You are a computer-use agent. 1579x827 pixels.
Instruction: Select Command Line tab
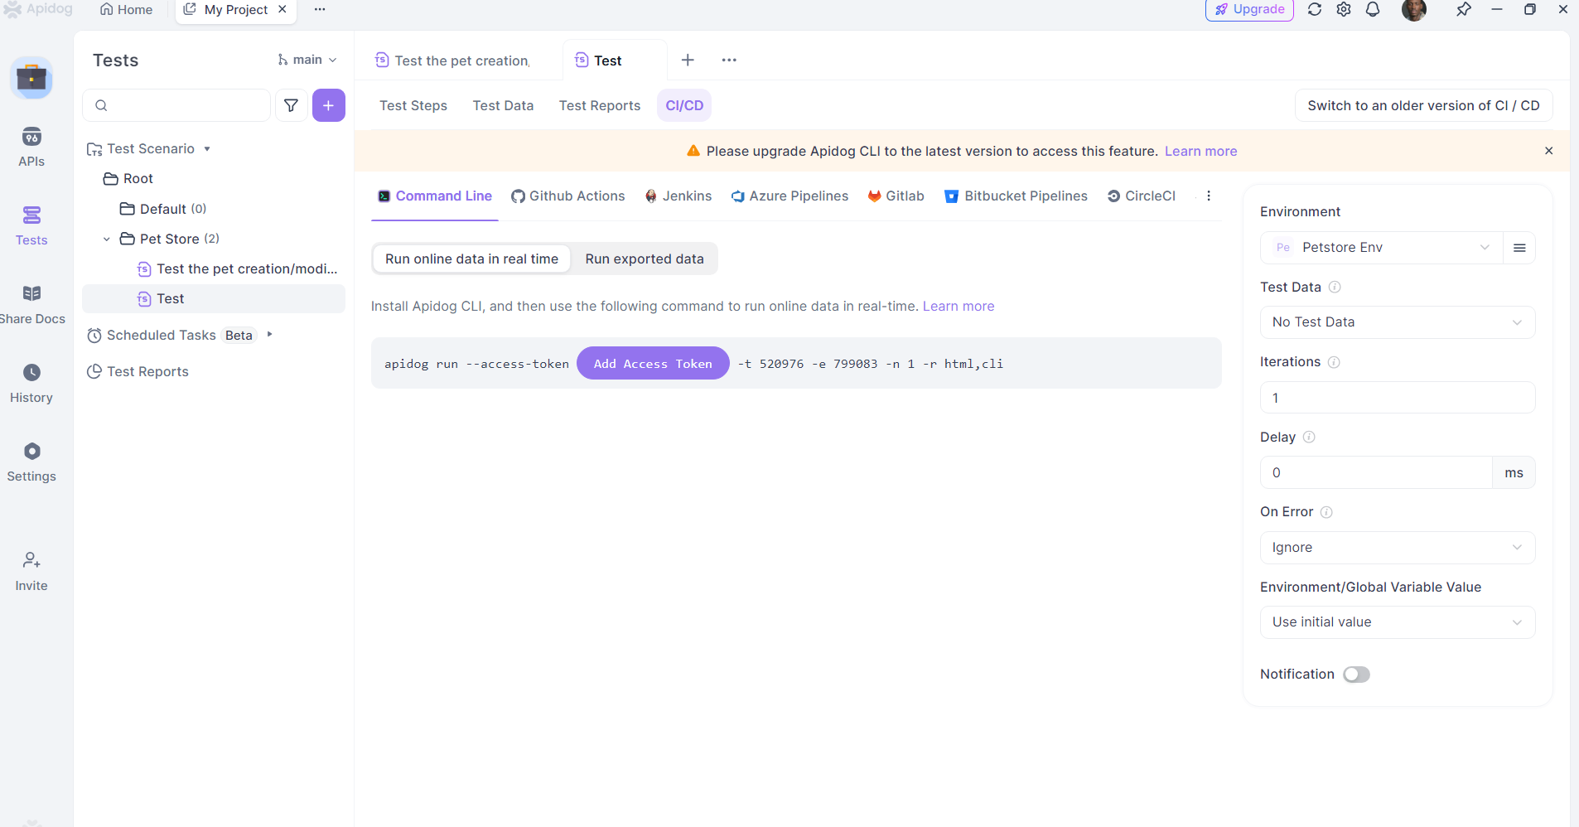[435, 196]
